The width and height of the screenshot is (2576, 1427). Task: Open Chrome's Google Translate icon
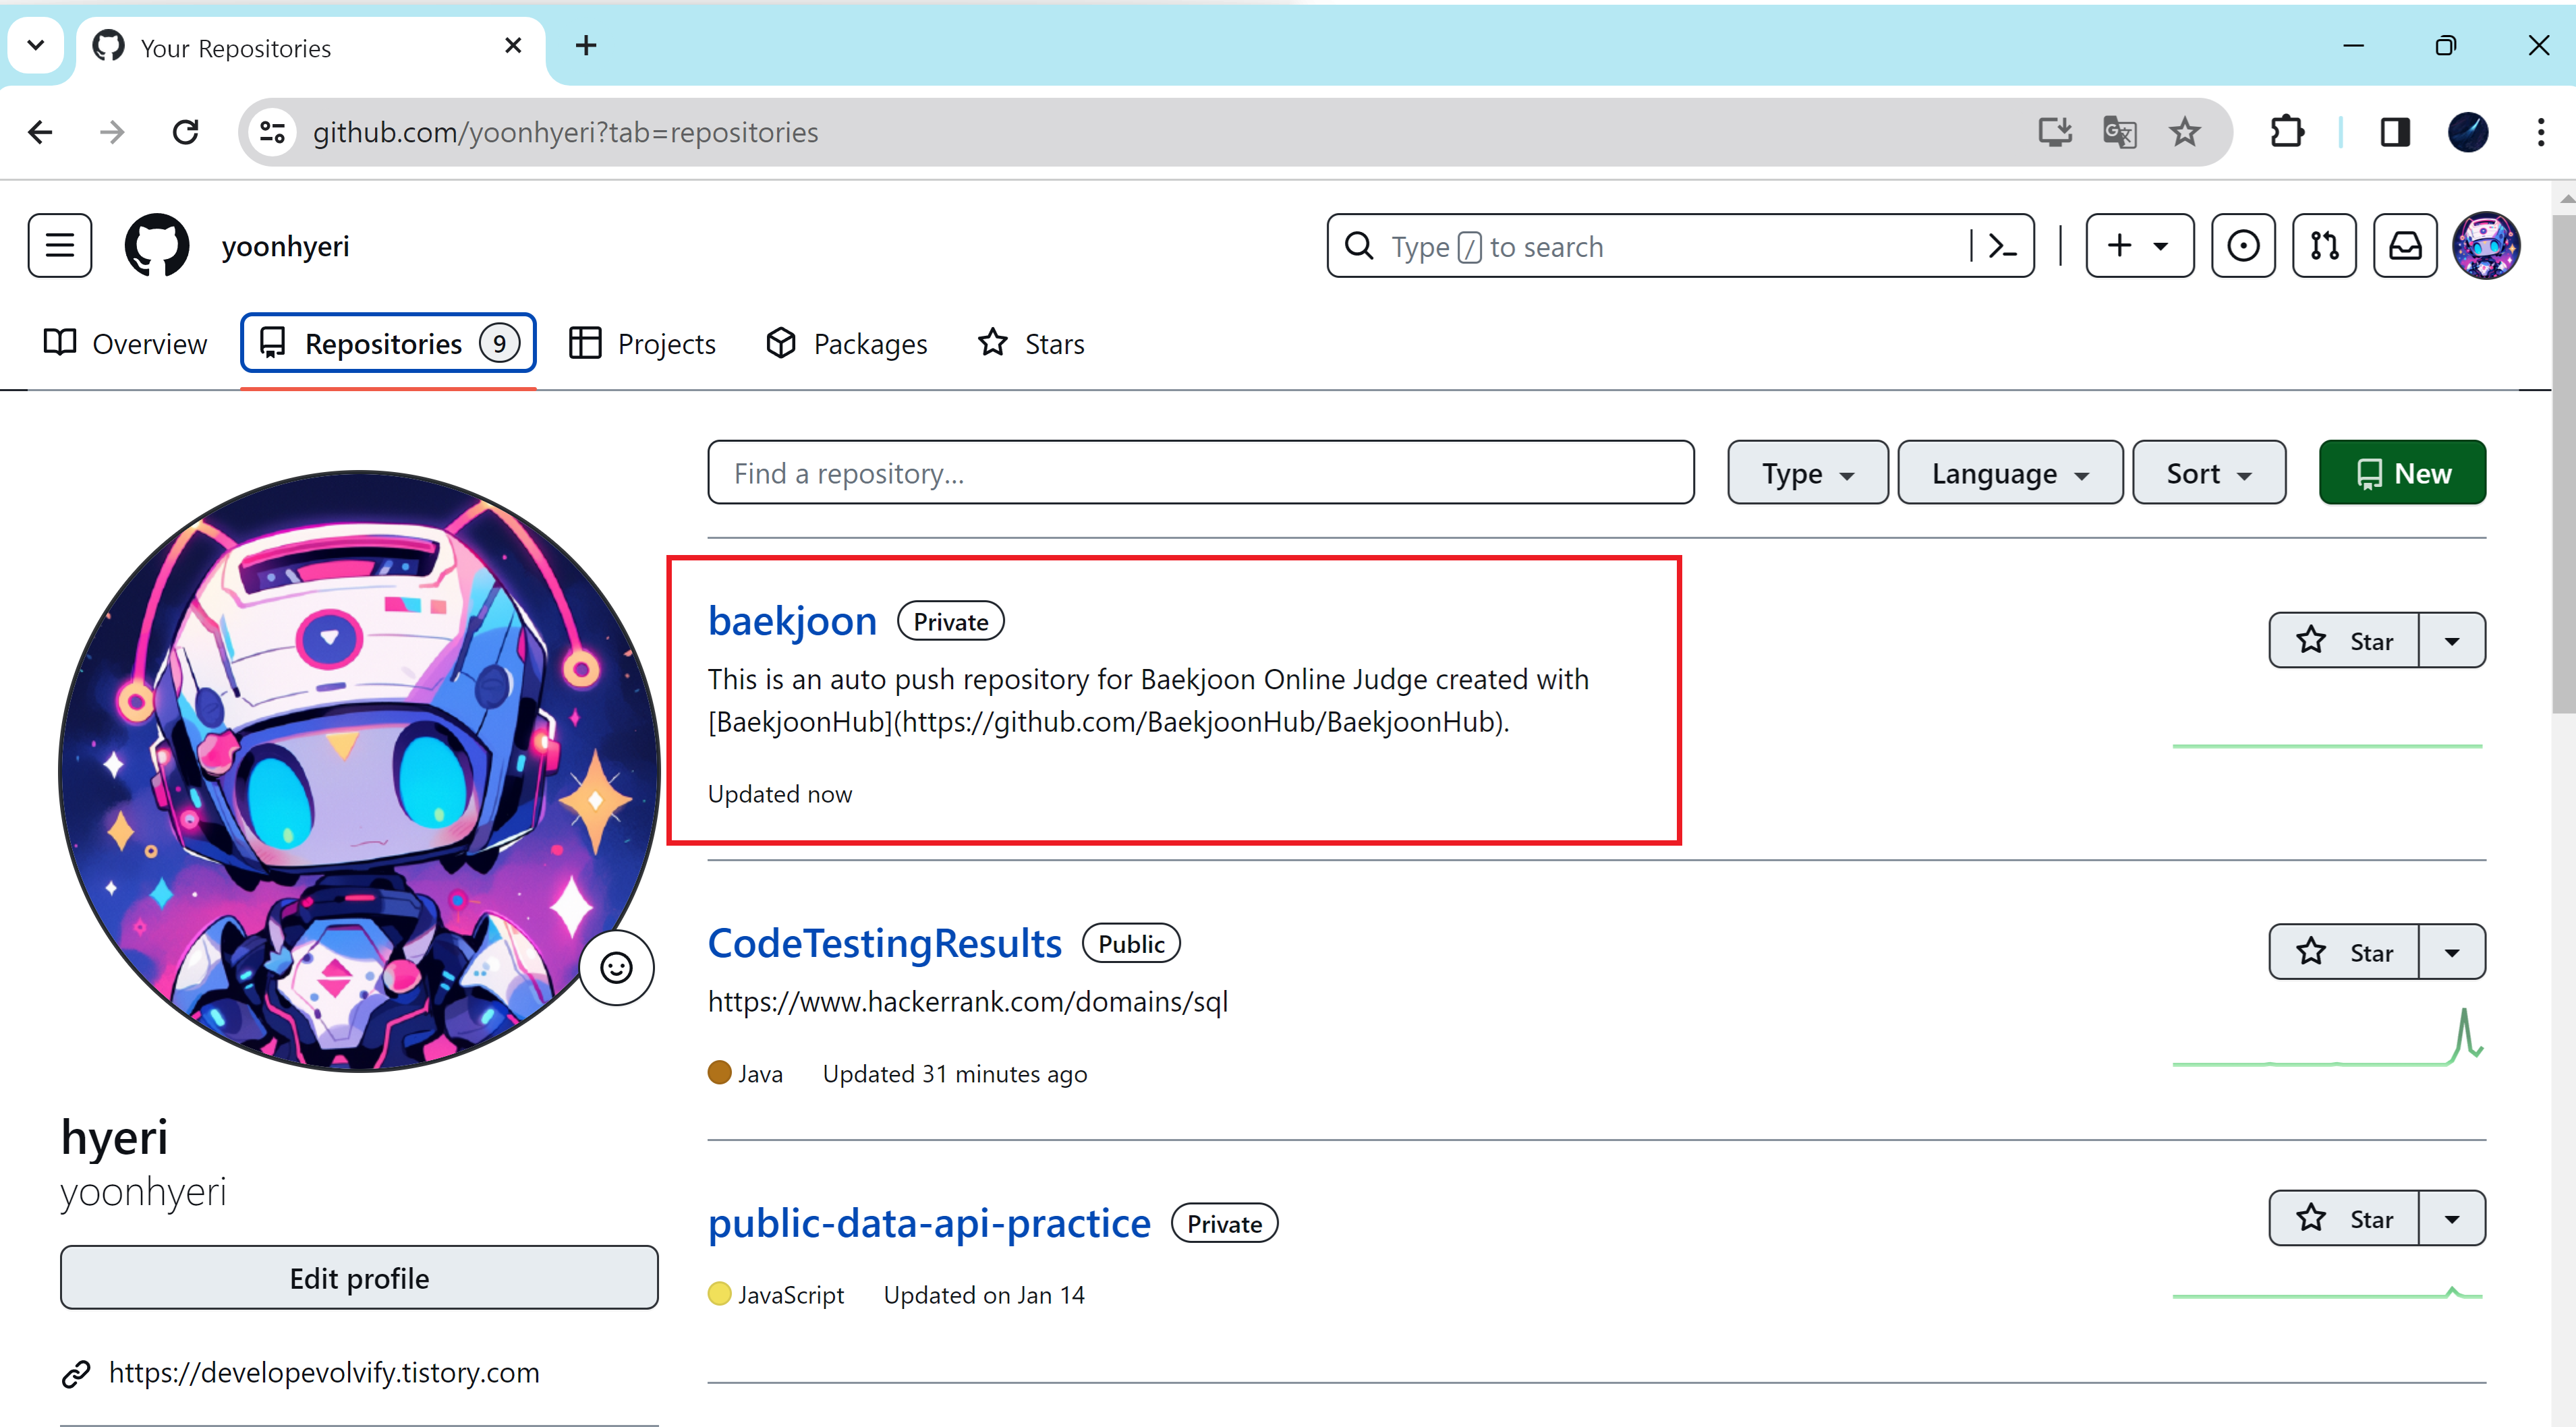[2119, 132]
